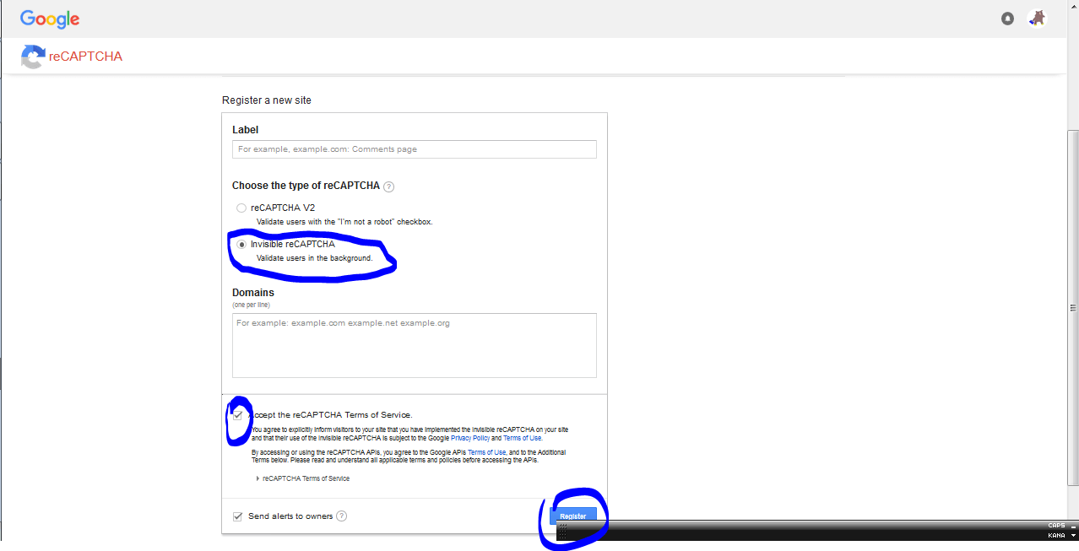The height and width of the screenshot is (551, 1079).
Task: Open the Google logo homepage
Action: [50, 19]
